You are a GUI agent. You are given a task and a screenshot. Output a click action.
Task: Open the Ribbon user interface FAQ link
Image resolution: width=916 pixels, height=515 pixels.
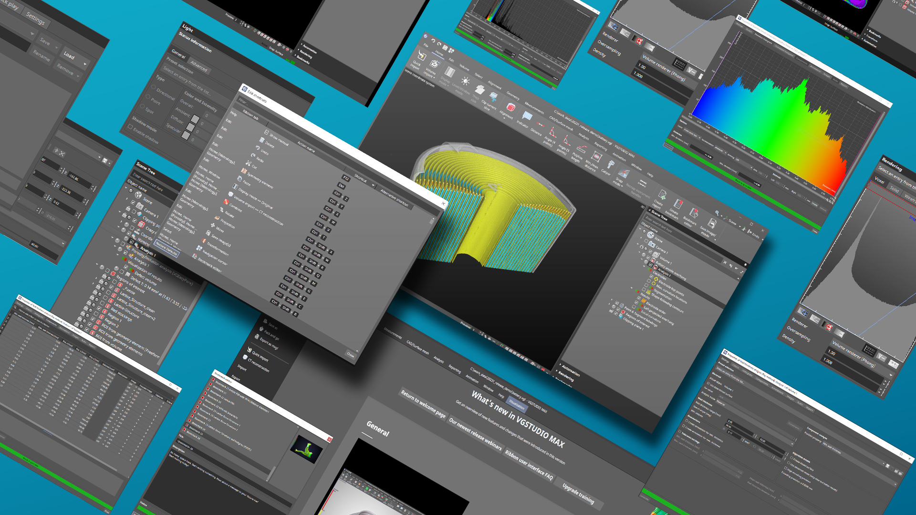tap(529, 465)
